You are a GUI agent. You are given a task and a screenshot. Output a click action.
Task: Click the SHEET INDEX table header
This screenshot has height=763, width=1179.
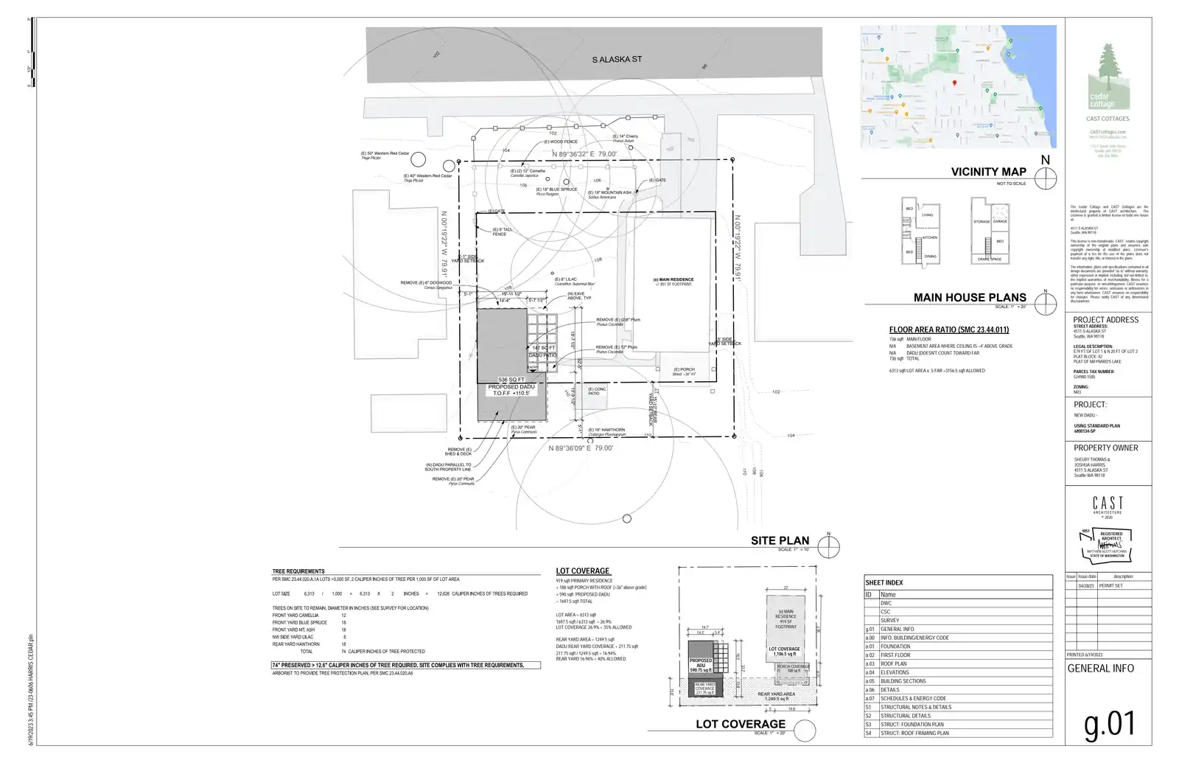[x=958, y=582]
